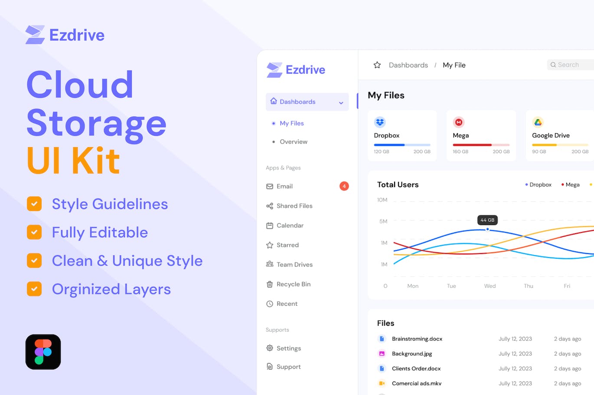This screenshot has width=594, height=395.
Task: Click the Dropbox storage progress bar
Action: [x=402, y=145]
